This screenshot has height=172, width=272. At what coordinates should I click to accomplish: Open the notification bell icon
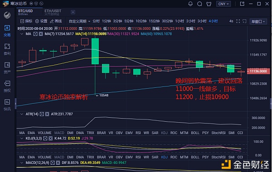click(x=190, y=4)
